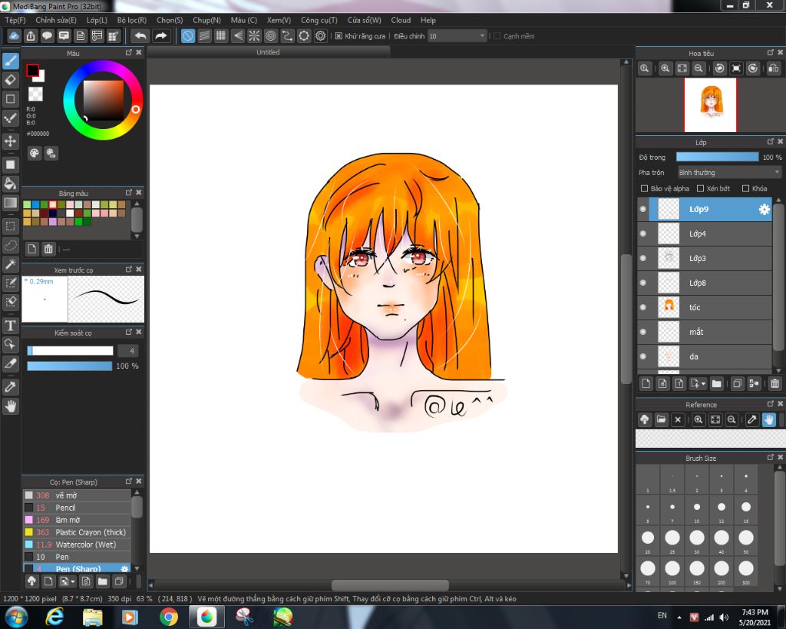786x629 pixels.
Task: Click the export icon in top toolbar
Action: pos(31,36)
